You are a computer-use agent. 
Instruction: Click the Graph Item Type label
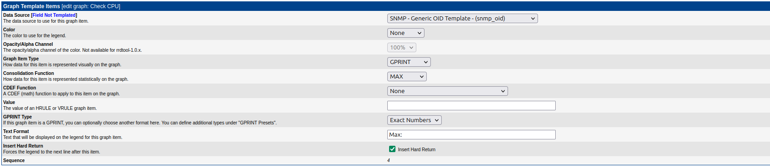pyautogui.click(x=21, y=59)
